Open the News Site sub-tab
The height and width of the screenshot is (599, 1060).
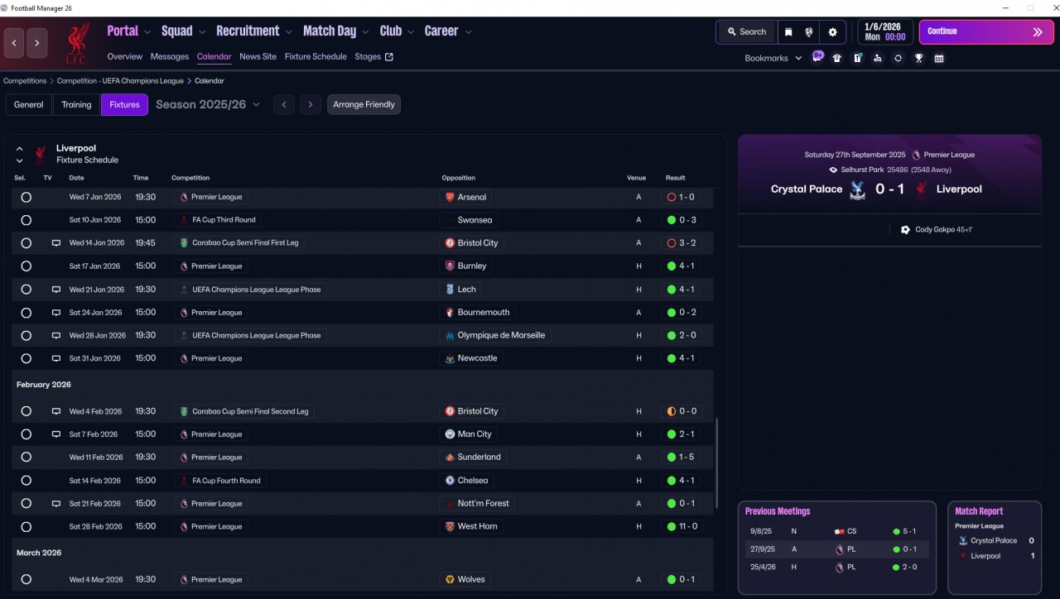tap(258, 57)
